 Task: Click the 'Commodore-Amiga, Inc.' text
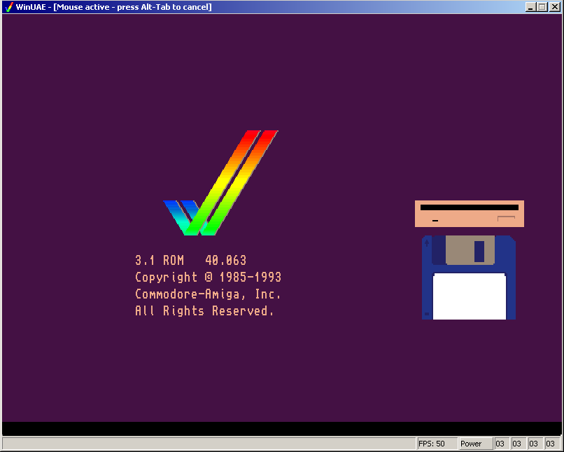tap(208, 294)
